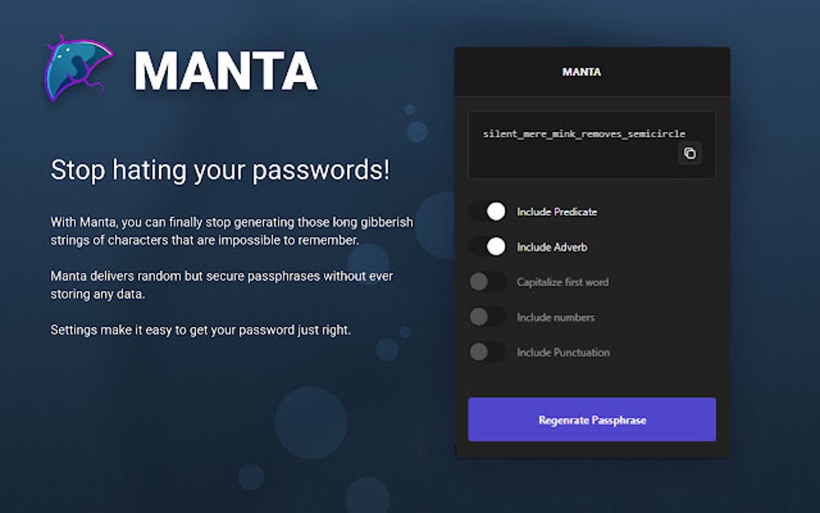Screen dimensions: 820x513
Task: Click the MANTA title text beside the logo
Action: click(226, 71)
